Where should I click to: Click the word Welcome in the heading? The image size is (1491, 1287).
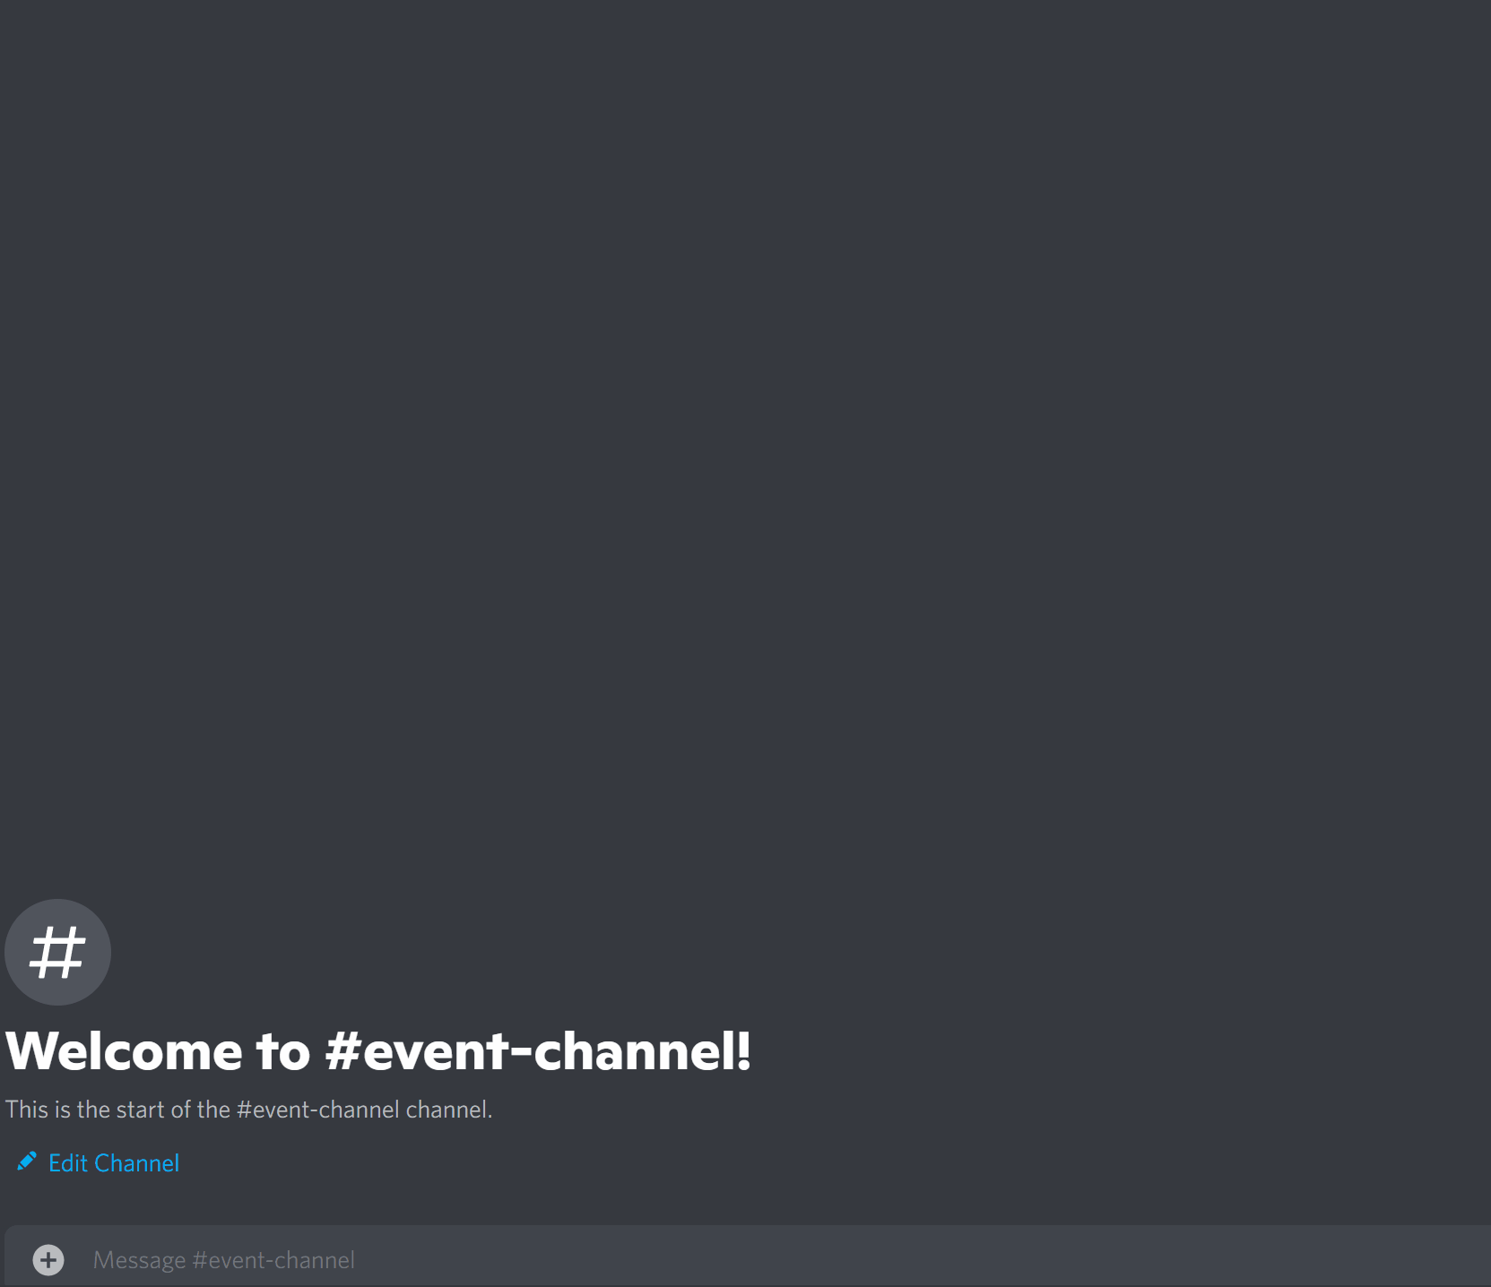point(124,1050)
